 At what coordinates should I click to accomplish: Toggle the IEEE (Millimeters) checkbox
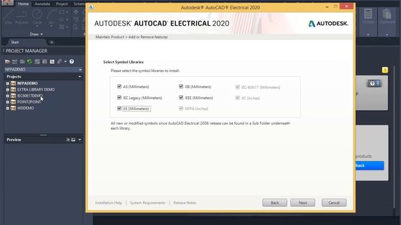click(x=181, y=97)
